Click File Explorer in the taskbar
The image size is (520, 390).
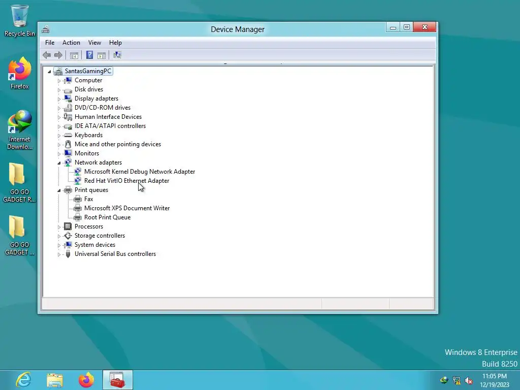tap(55, 380)
